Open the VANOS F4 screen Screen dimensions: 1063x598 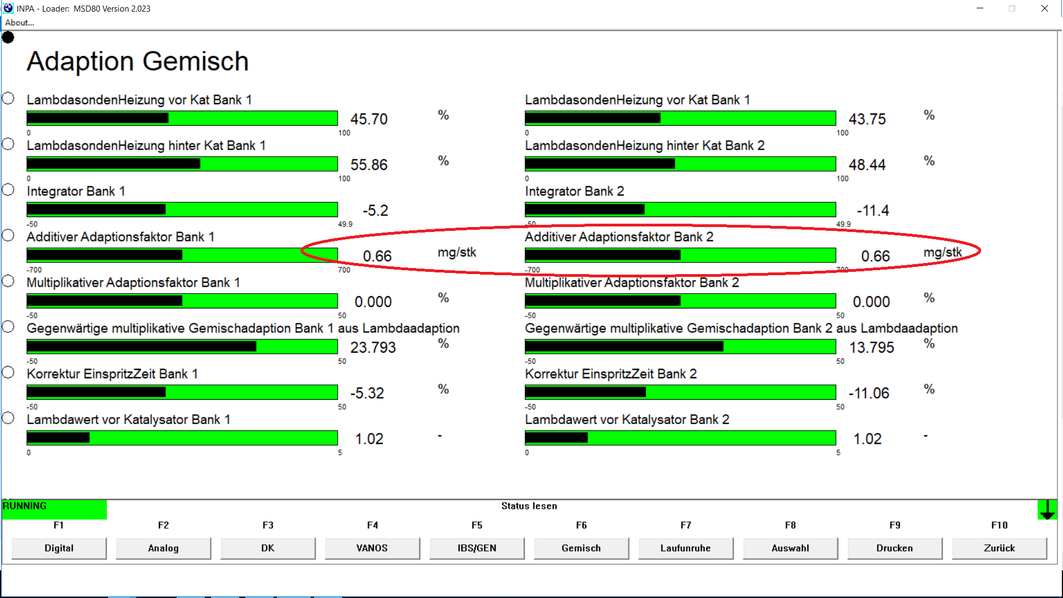tap(372, 548)
